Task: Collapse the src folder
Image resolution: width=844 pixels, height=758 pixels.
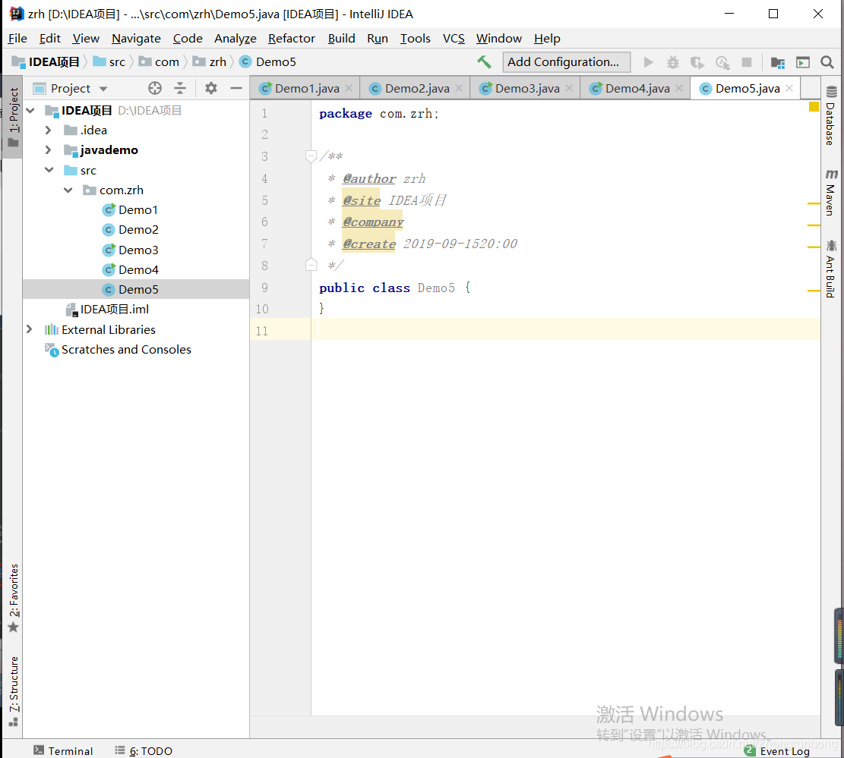Action: 49,171
